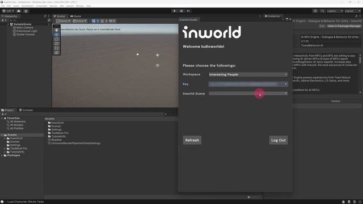Click the Play button in Unity toolbar
The height and width of the screenshot is (204, 363).
tap(174, 11)
